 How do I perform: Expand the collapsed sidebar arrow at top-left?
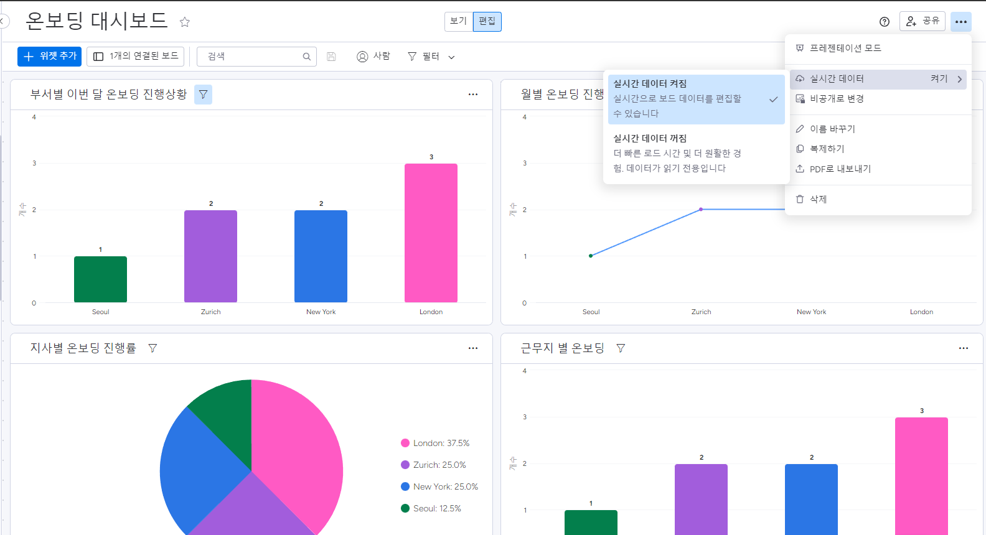click(x=3, y=22)
